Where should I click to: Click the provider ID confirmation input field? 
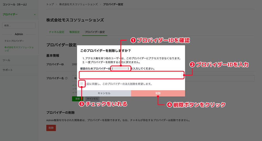(131, 75)
